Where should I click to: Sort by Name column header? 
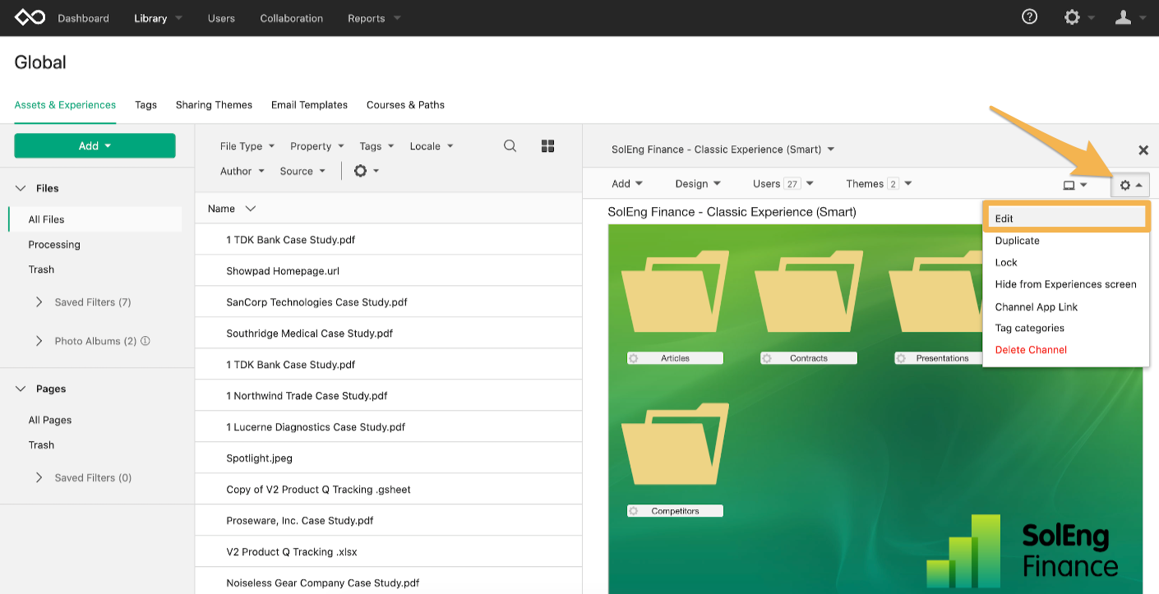coord(231,209)
